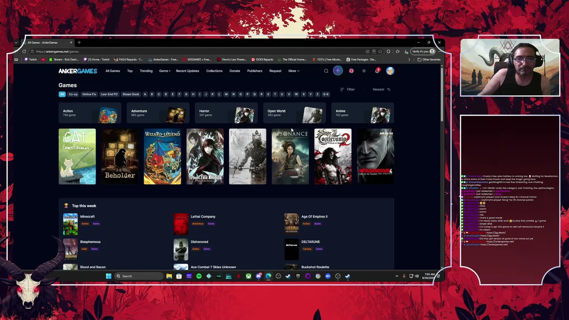Open the tab search chevron in title bar

pyautogui.click(x=16, y=43)
